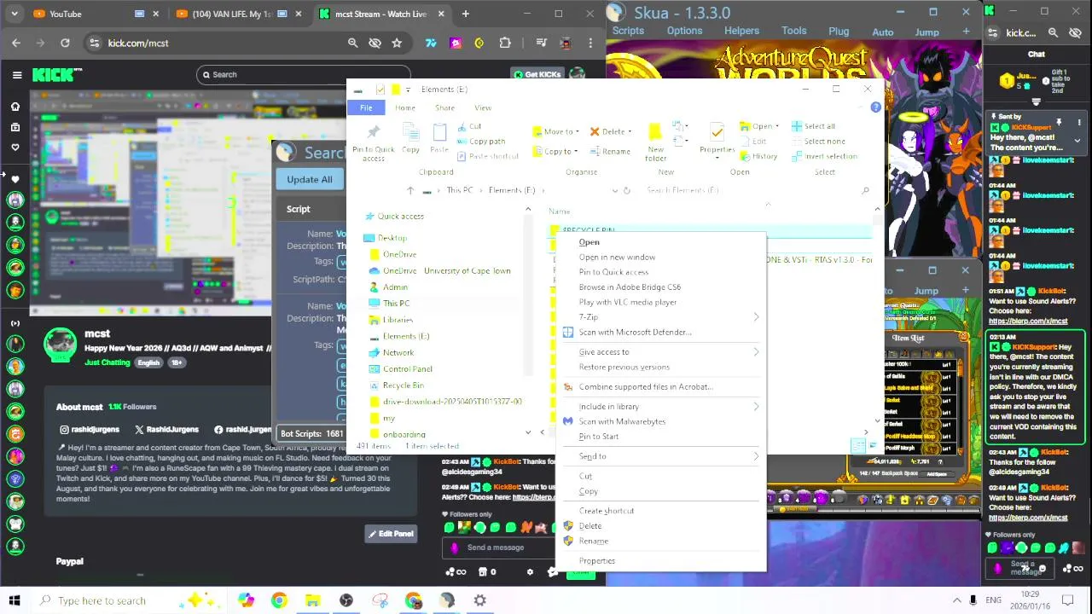
Task: Open the Kick hamburger menu
Action: (x=17, y=75)
